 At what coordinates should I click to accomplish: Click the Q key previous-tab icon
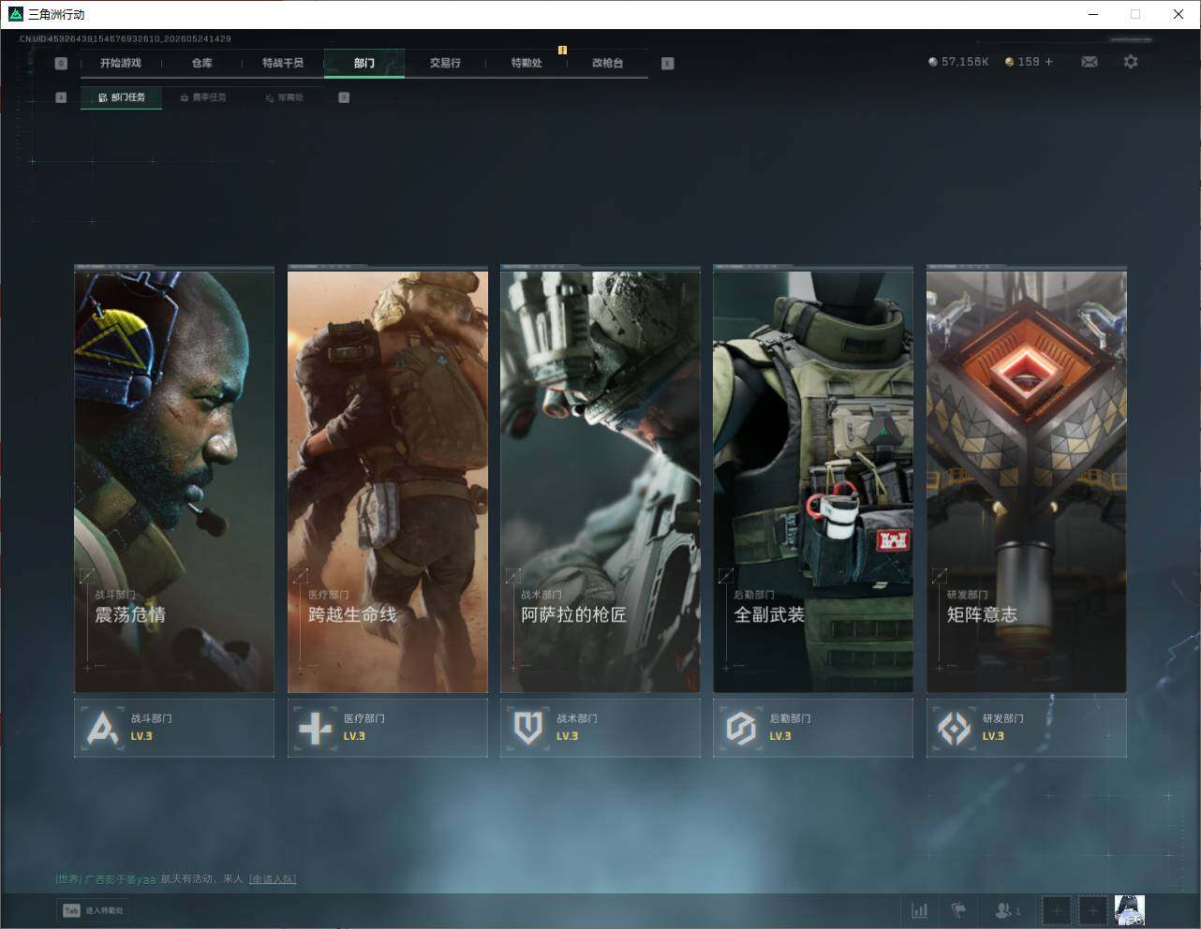pos(61,64)
